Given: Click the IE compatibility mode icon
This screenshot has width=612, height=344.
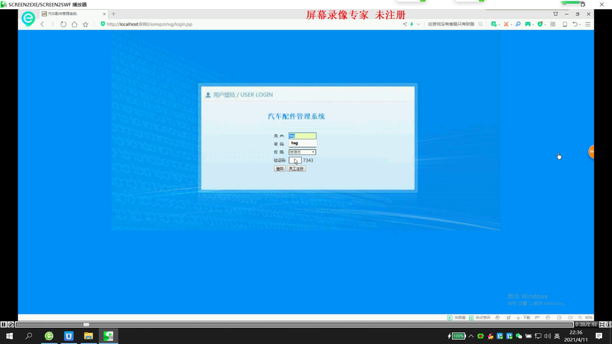Looking at the screenshot, I should tap(548, 317).
